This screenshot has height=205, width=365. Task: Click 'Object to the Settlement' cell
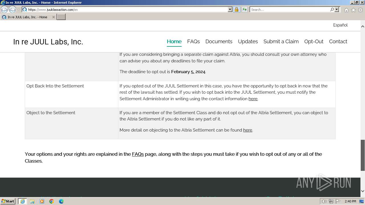pyautogui.click(x=72, y=123)
